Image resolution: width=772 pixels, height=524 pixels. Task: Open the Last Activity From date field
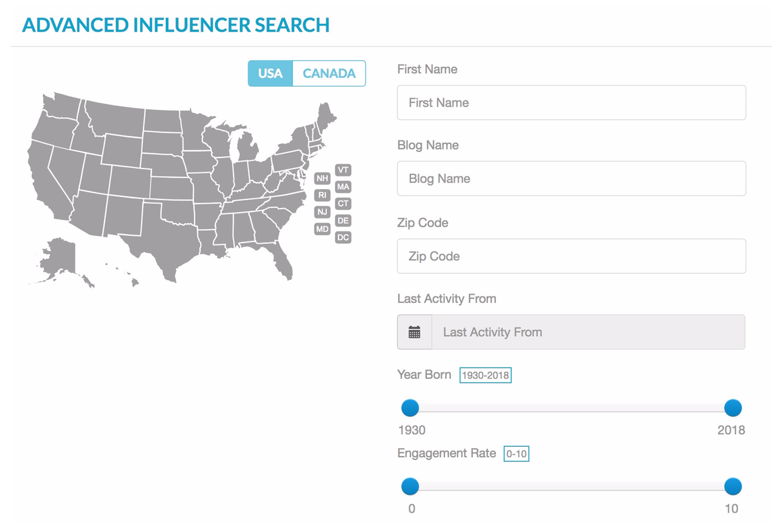coord(588,332)
